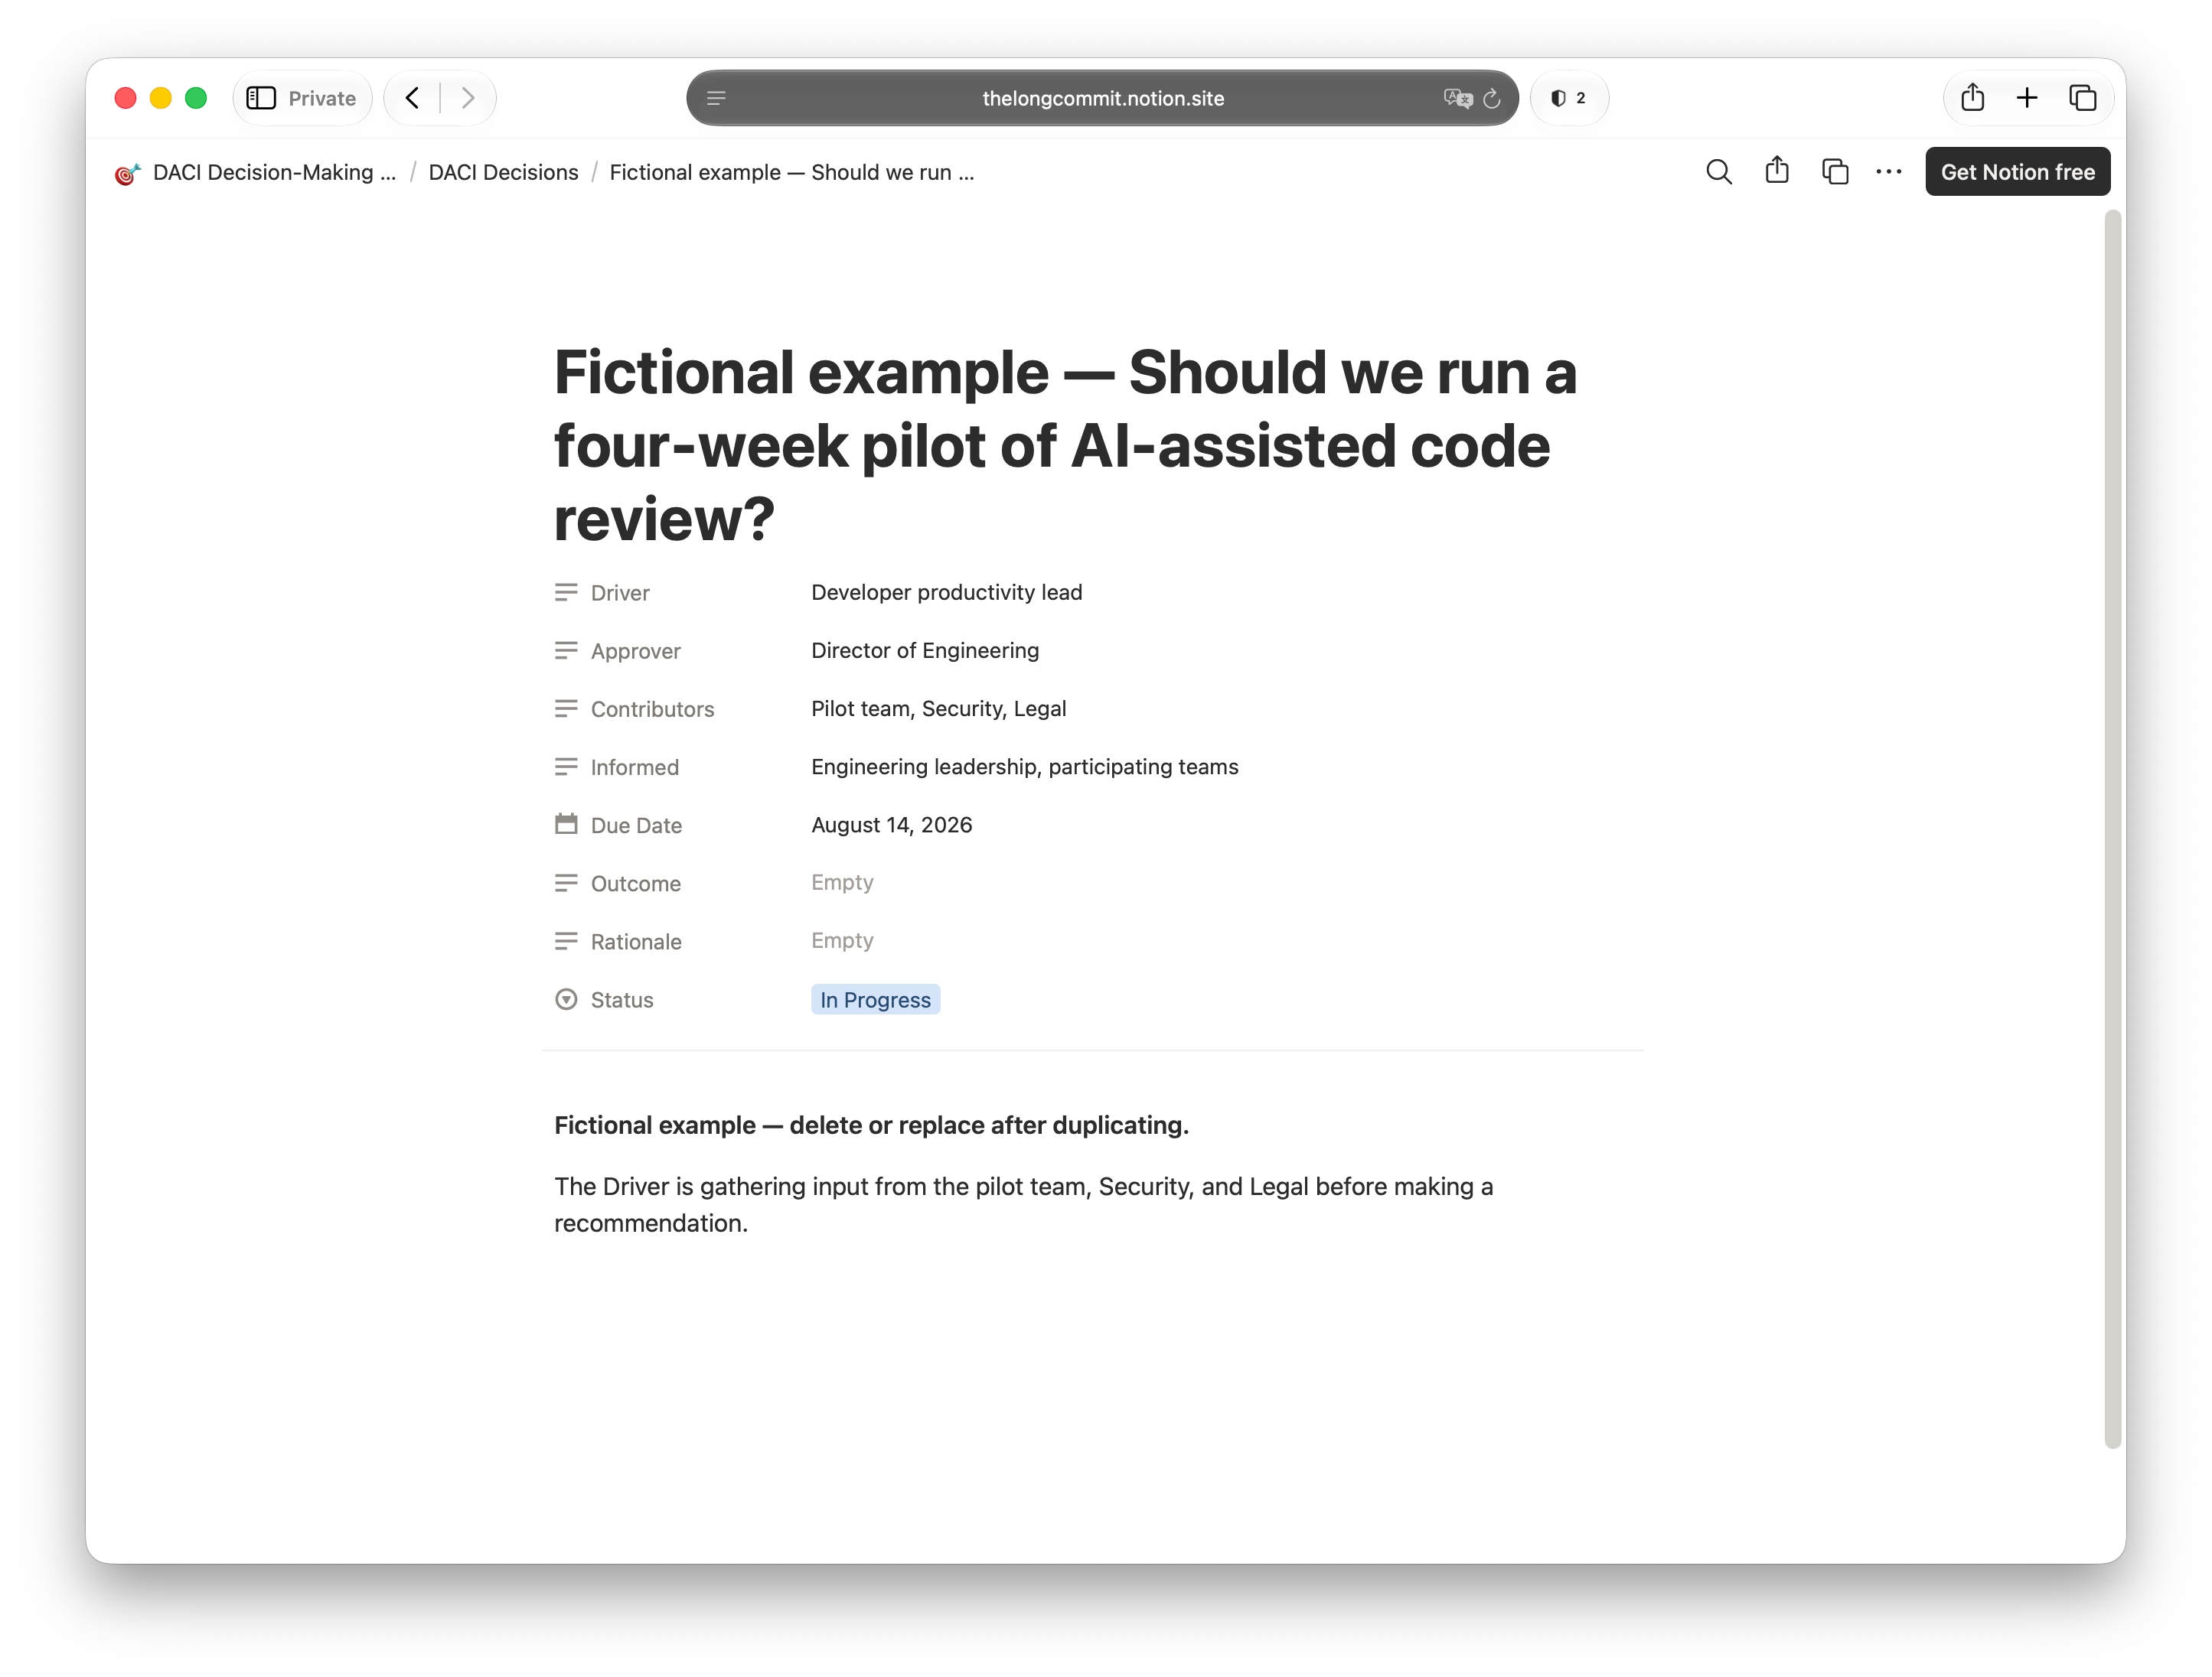Show the Safari tab overview
This screenshot has height=1677, width=2212.
tap(2083, 98)
